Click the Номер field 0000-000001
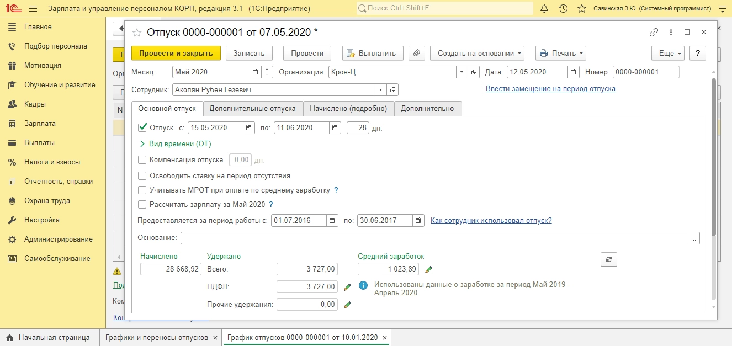 pos(646,72)
